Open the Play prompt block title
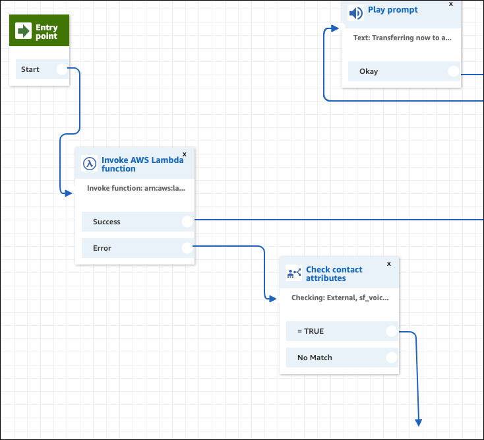Image resolution: width=484 pixels, height=440 pixels. [392, 10]
